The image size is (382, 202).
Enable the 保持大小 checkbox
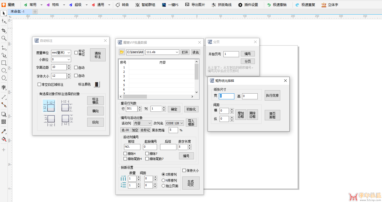(x=184, y=171)
